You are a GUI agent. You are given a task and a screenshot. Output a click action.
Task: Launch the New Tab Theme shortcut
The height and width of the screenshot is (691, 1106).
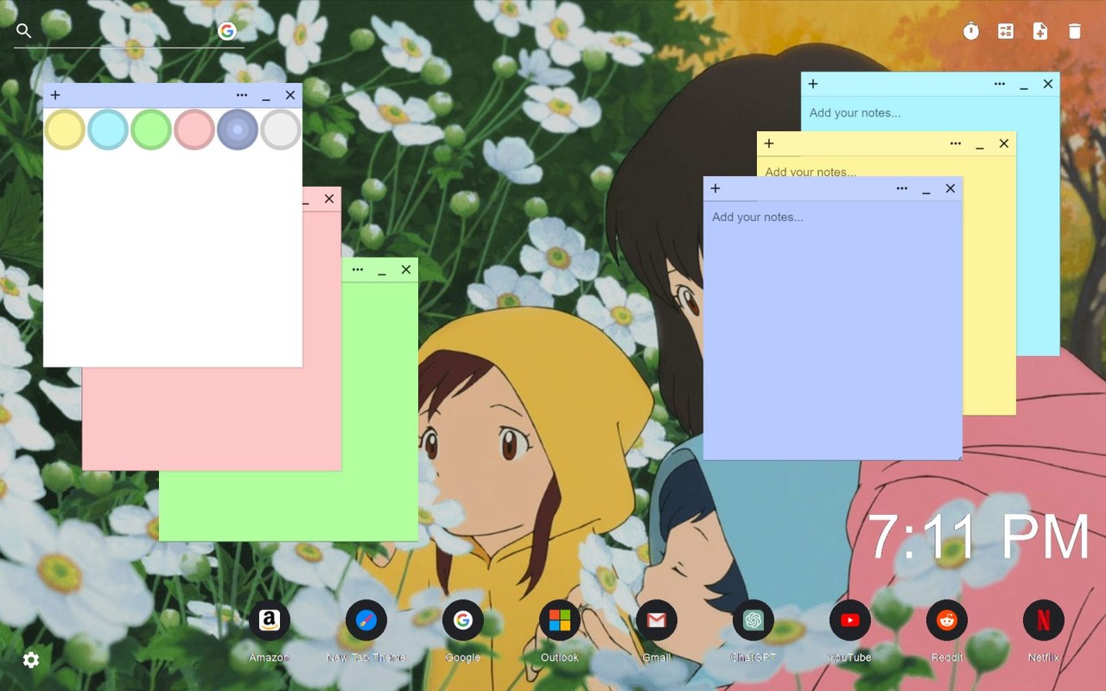click(x=366, y=620)
